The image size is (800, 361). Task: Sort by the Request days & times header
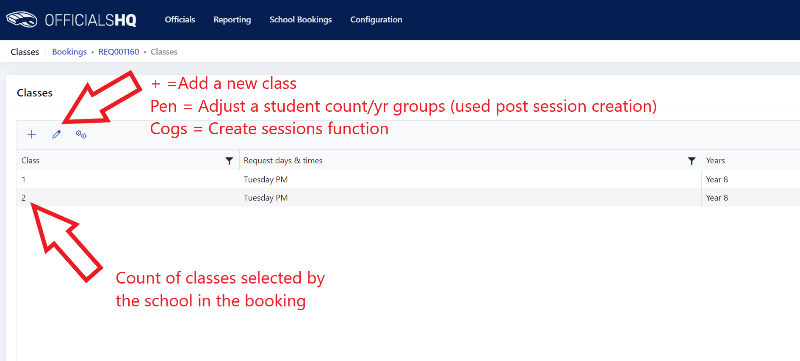click(283, 160)
